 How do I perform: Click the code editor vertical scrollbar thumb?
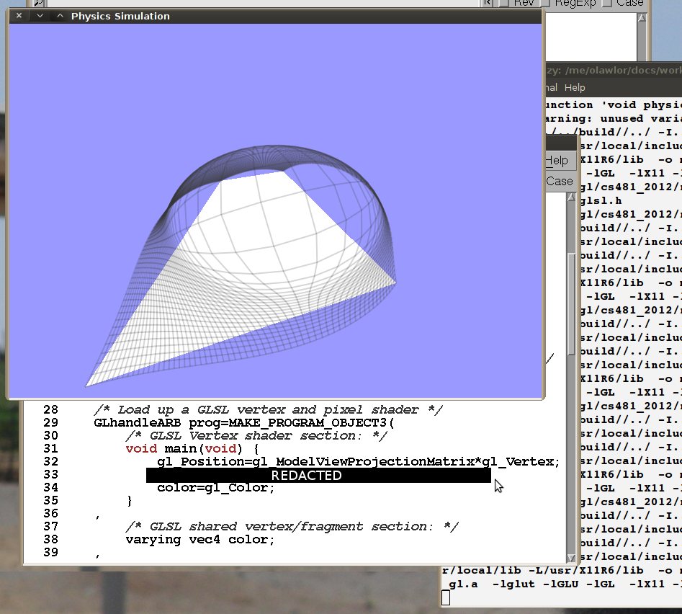coord(571,303)
